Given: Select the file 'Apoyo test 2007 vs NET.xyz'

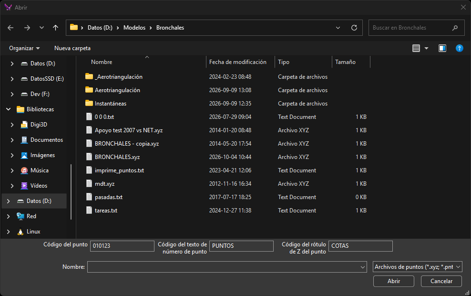Looking at the screenshot, I should pyautogui.click(x=129, y=130).
